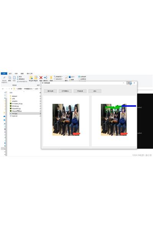Click the third button to start detection

pos(80,91)
